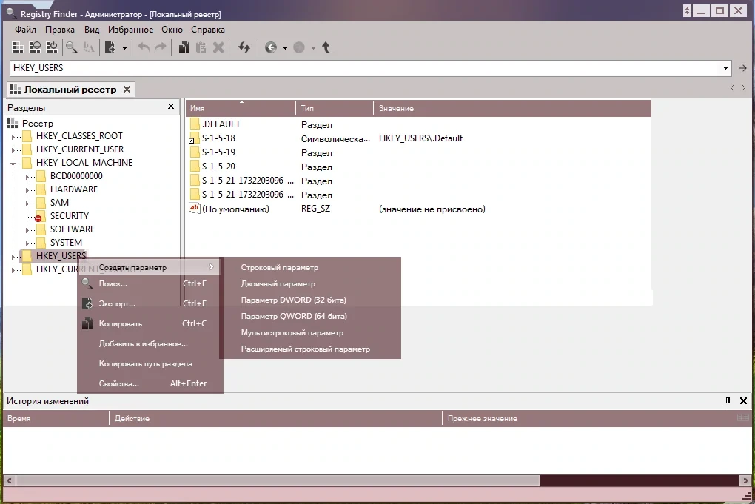Close the История изменений panel
The image size is (755, 504).
(x=743, y=401)
